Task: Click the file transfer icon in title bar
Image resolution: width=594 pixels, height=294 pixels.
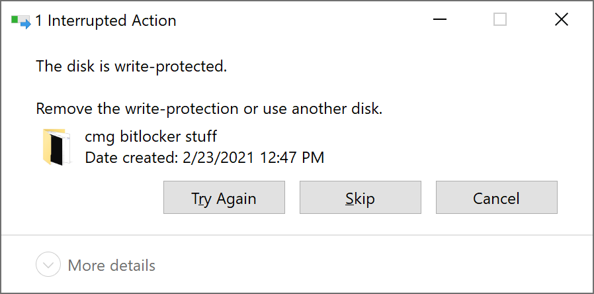Action: [21, 21]
